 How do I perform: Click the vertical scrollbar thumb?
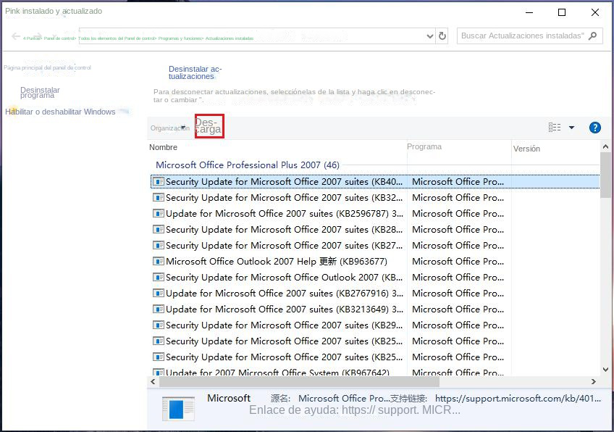[606, 175]
